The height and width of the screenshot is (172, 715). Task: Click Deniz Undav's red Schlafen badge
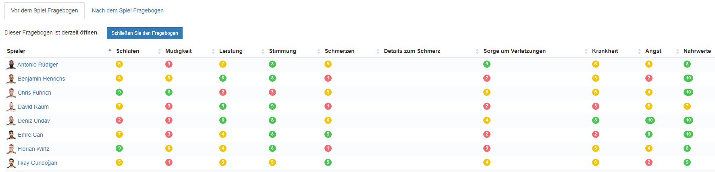coord(119,120)
